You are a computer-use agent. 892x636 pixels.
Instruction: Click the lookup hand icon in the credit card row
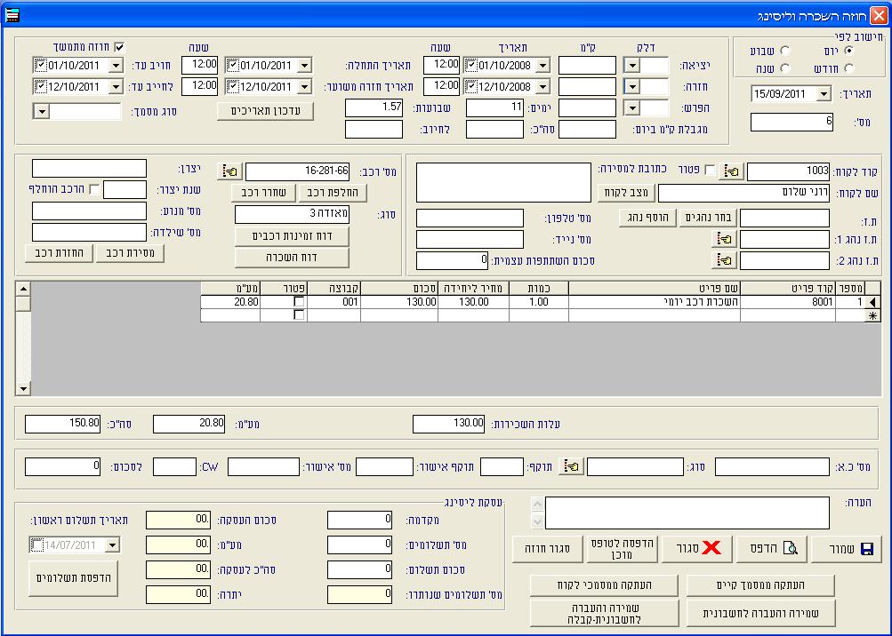(571, 466)
